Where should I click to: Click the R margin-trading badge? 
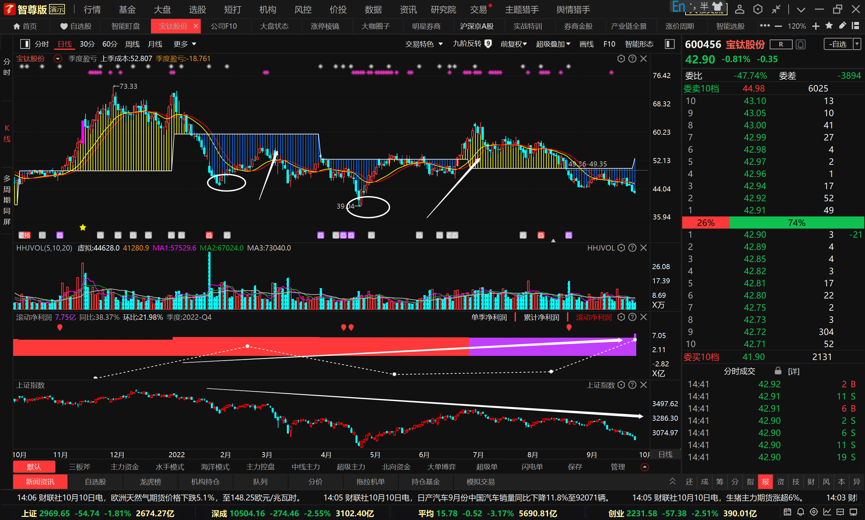781,44
